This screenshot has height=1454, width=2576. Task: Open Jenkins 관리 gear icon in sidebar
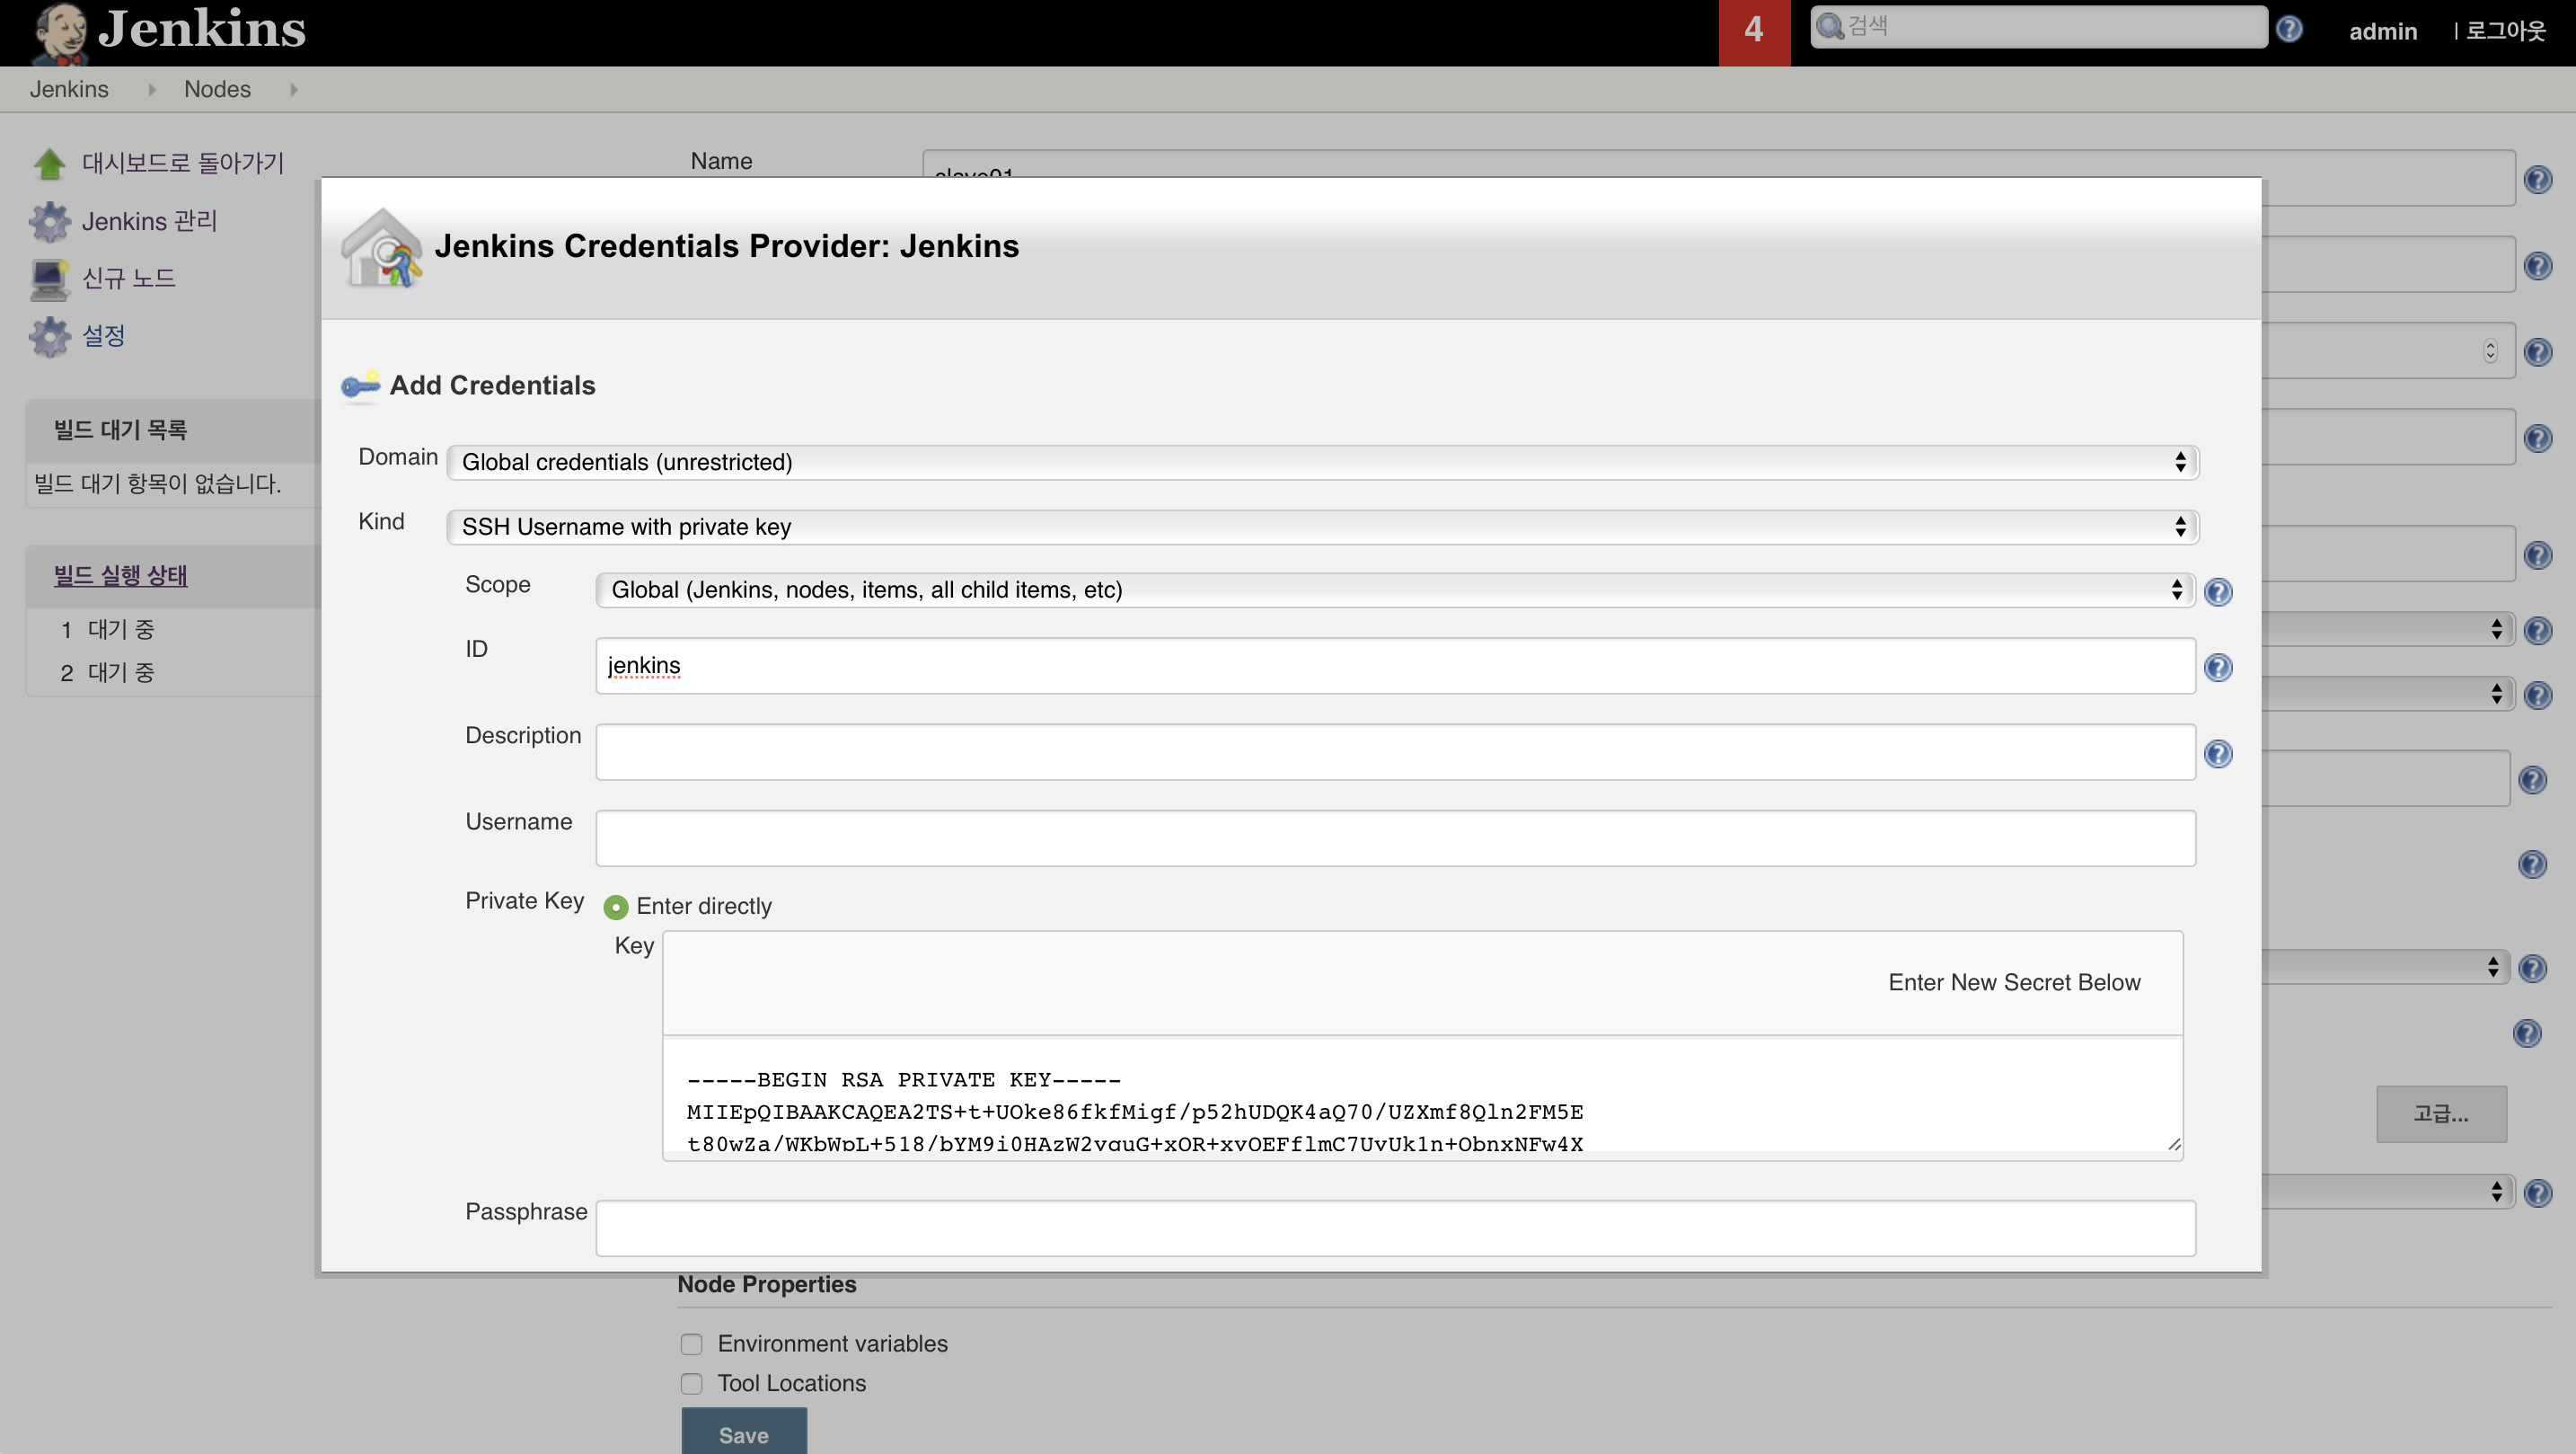pyautogui.click(x=49, y=221)
